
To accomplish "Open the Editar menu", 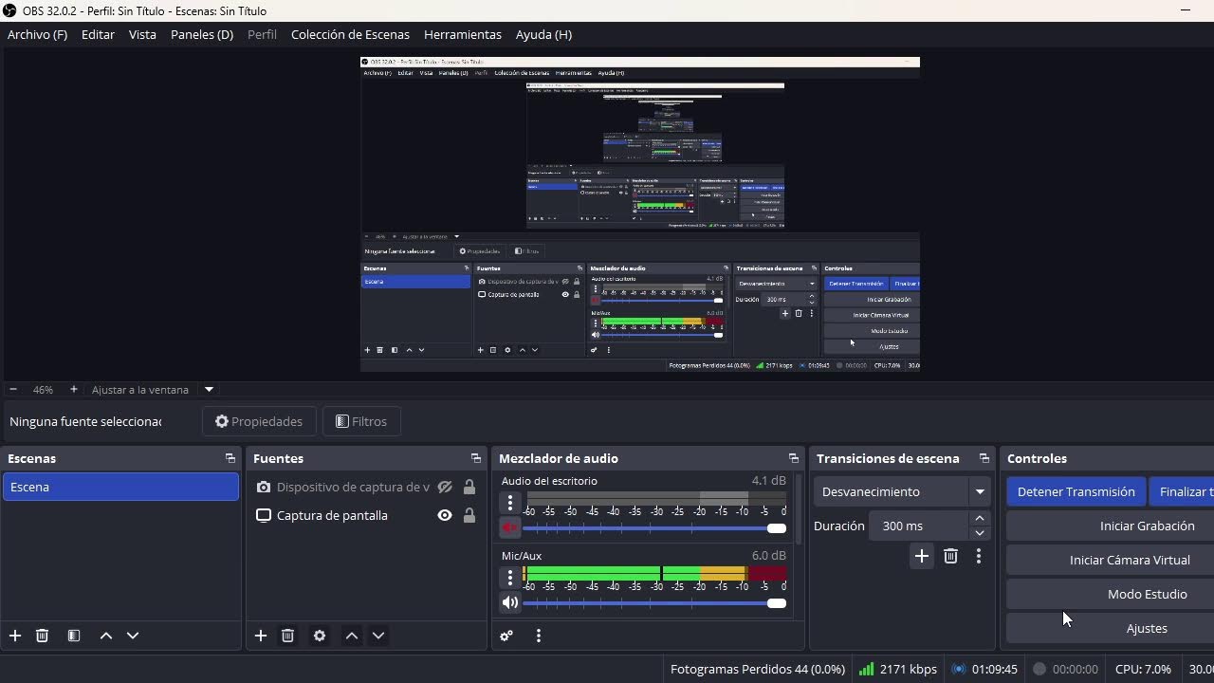I will 98,34.
